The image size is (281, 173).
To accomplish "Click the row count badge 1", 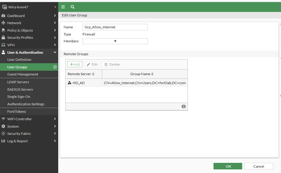I will 184,106.
